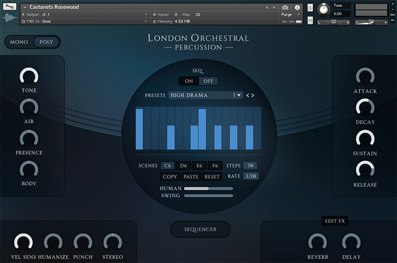
Task: Click the camera snapshot icon
Action: 285,7
